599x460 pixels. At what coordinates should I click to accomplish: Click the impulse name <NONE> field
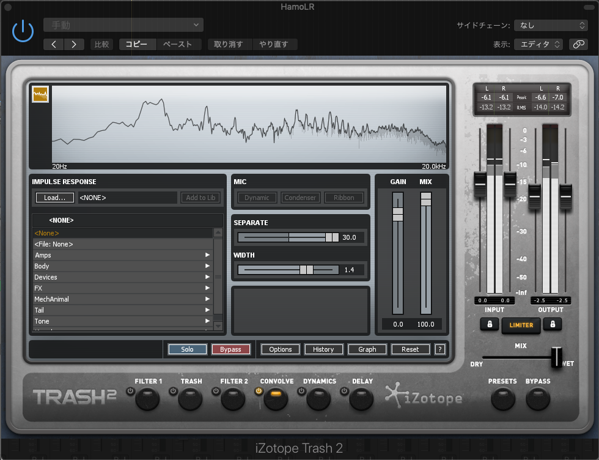pos(128,198)
